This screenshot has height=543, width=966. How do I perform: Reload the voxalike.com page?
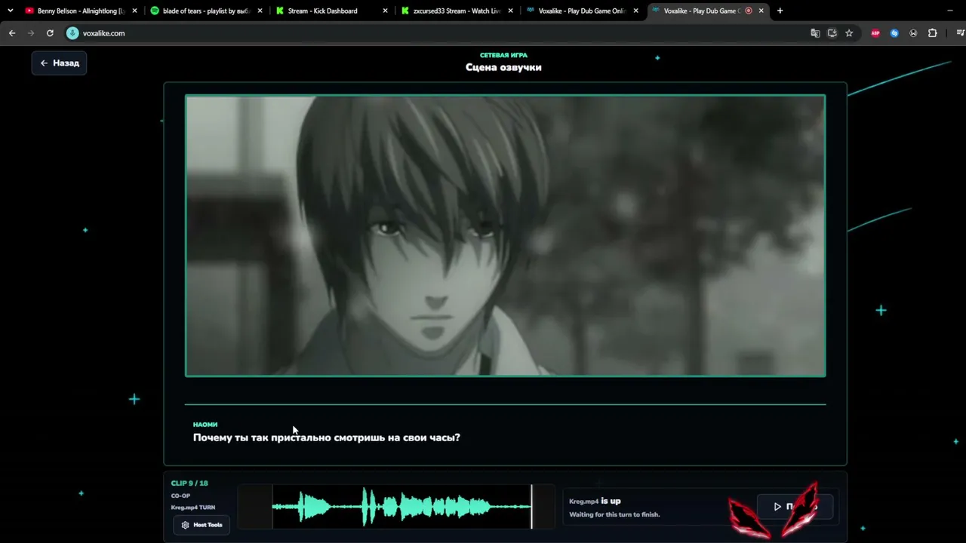coord(50,33)
